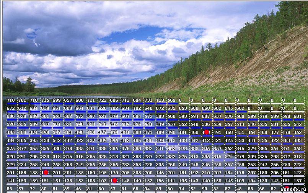The image size is (308, 193).
Task: Select the grid cell labeled 721
Action: pos(91,100)
